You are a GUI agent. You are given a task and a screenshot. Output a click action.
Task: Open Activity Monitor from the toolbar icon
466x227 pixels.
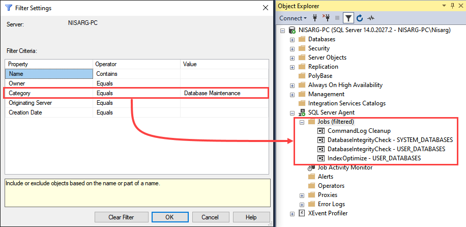371,18
